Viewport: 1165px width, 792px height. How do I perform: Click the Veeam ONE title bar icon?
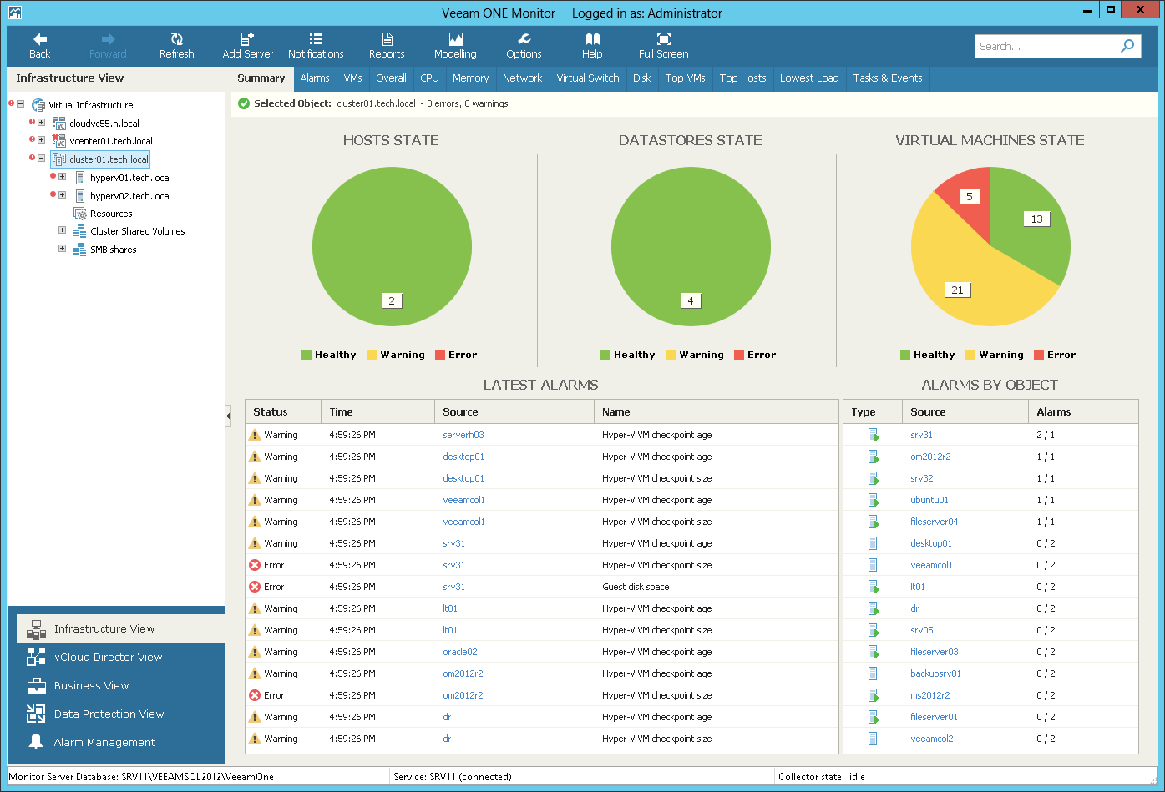click(x=14, y=13)
